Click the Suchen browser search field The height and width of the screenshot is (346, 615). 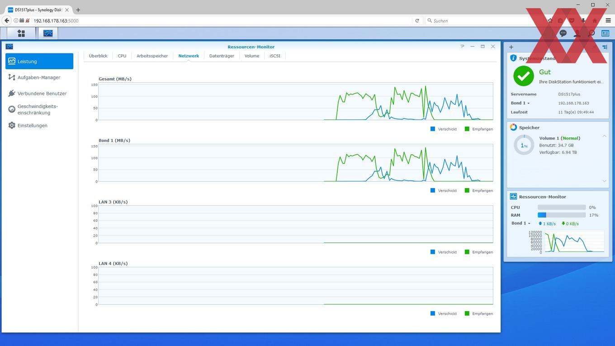(484, 20)
